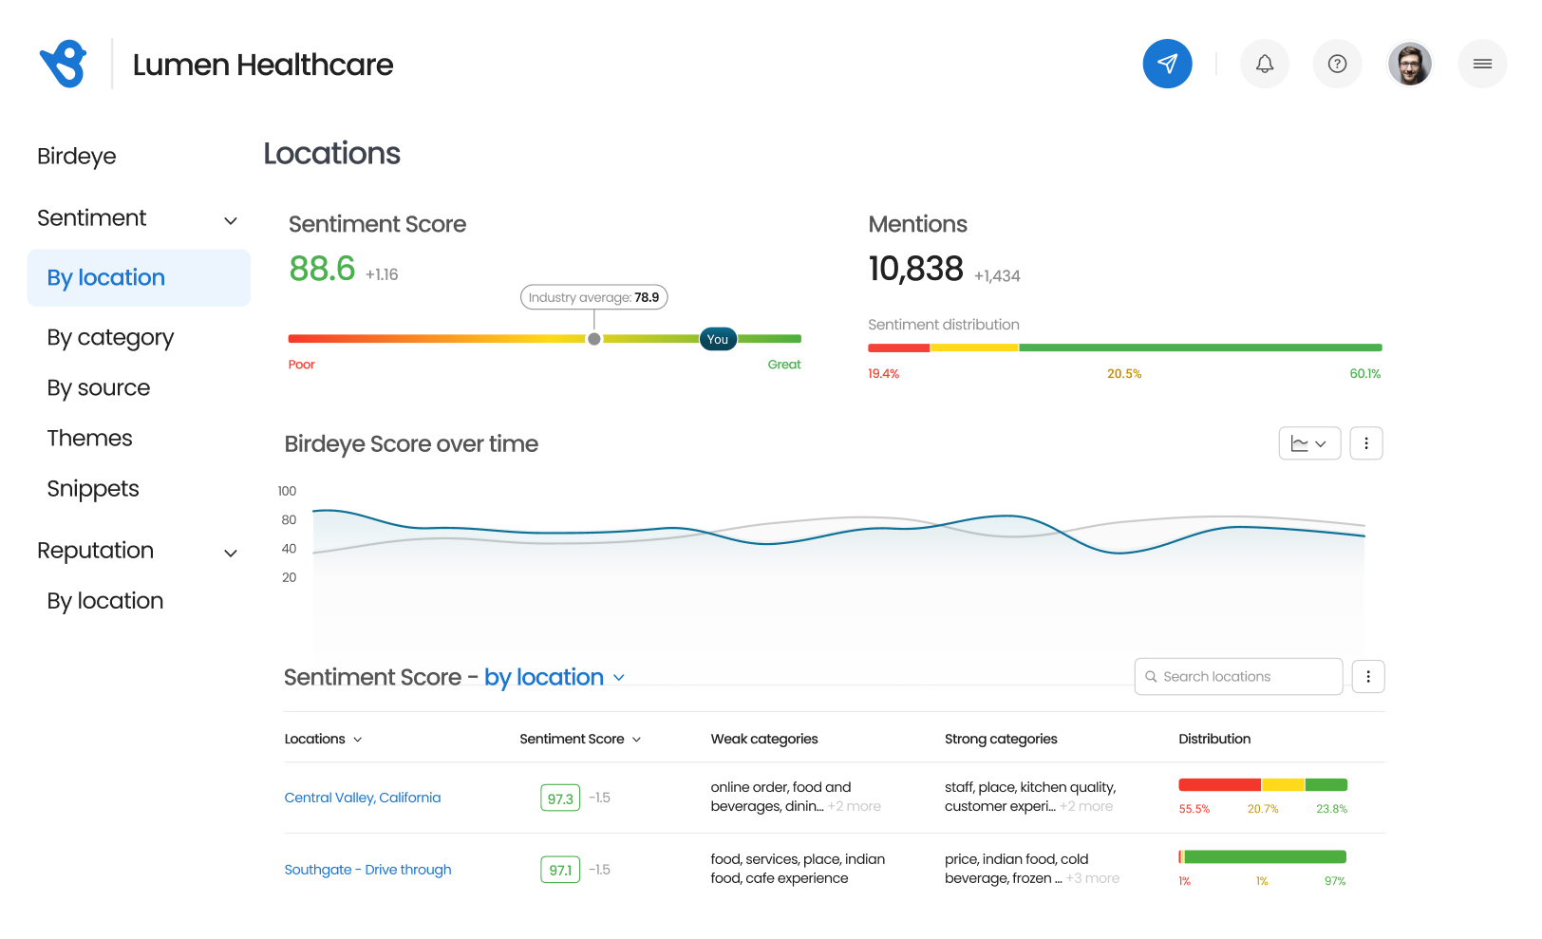Expand '+2 more' weak categories for Central Valley

tap(854, 806)
